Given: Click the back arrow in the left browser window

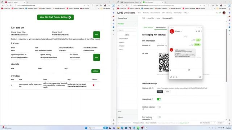Looking at the screenshot, I should pos(3,5).
